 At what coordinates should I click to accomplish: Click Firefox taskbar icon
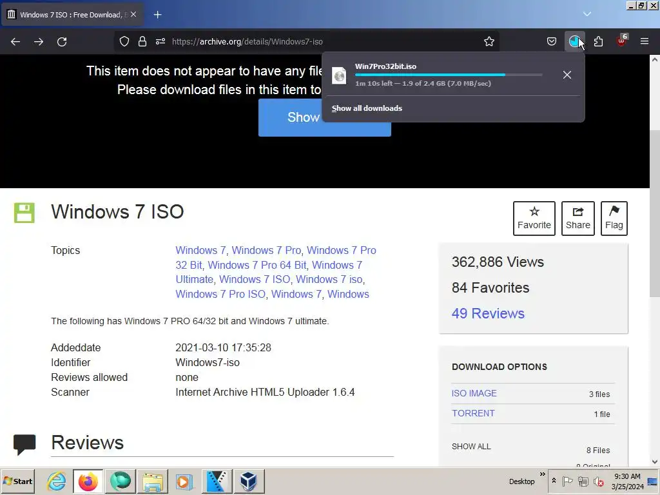point(88,481)
